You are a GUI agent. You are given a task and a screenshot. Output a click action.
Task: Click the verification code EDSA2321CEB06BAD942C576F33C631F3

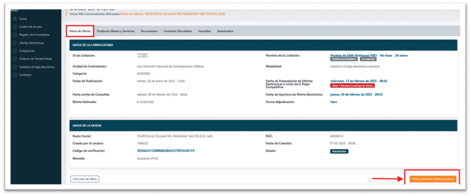point(166,151)
